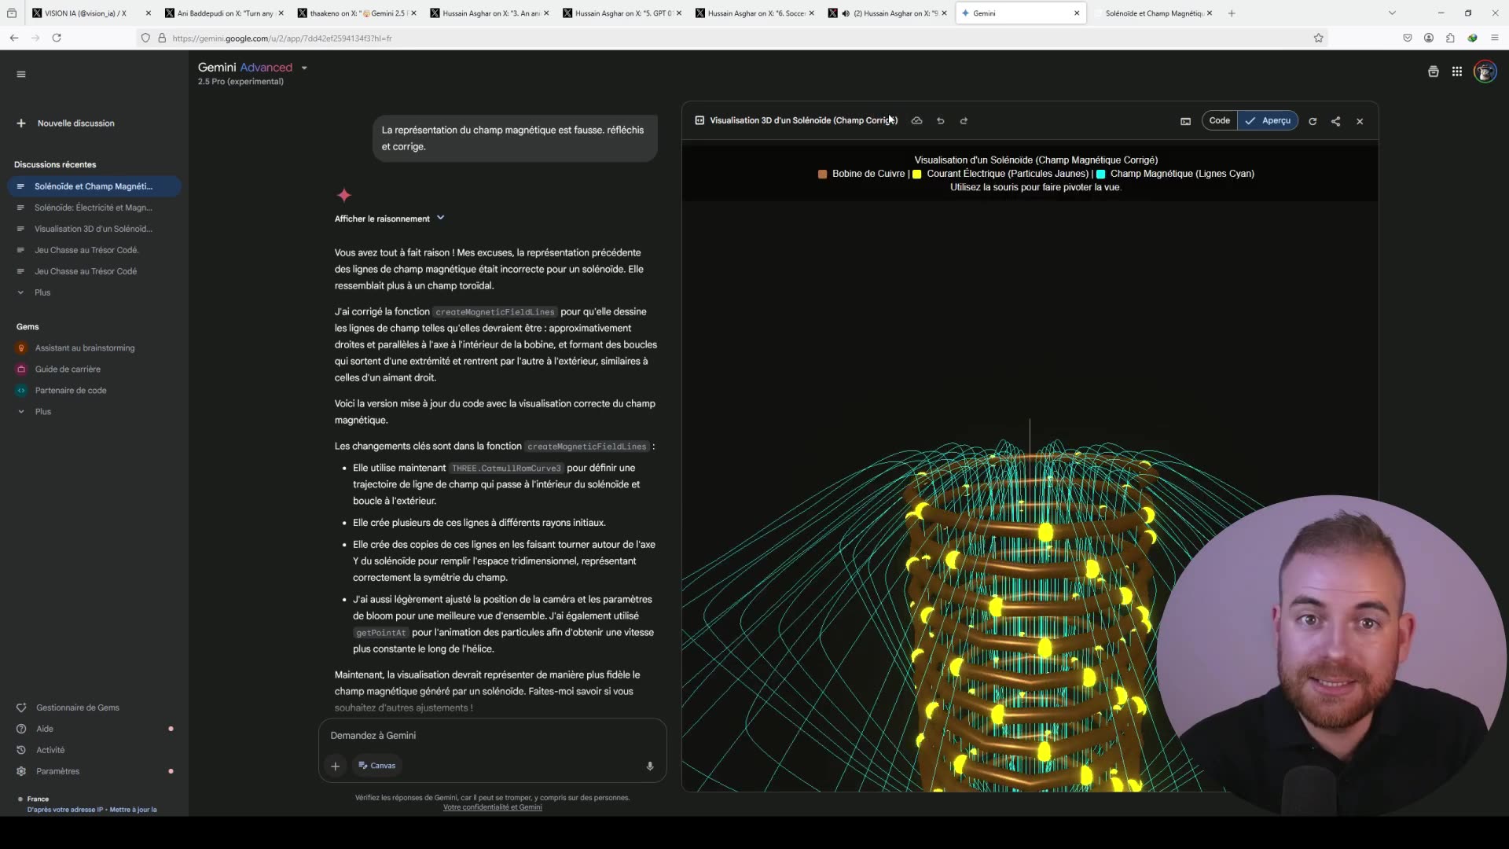Bookmark the page with the star toggle
The width and height of the screenshot is (1509, 849).
pos(1319,38)
